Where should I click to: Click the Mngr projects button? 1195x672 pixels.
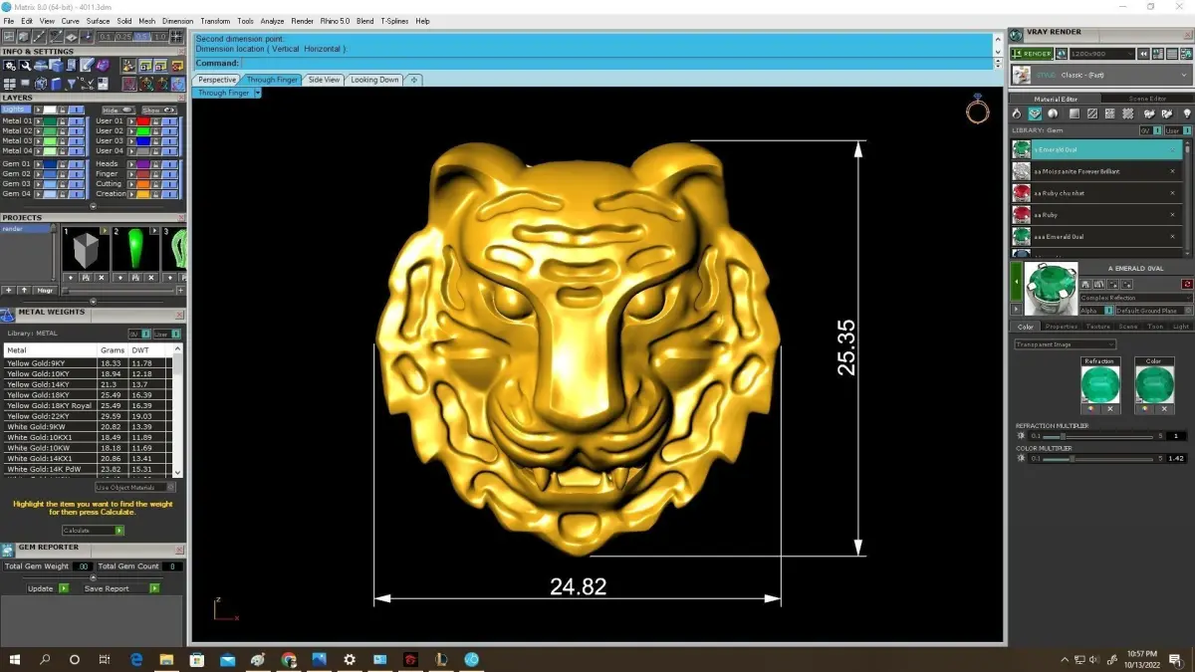pos(46,291)
